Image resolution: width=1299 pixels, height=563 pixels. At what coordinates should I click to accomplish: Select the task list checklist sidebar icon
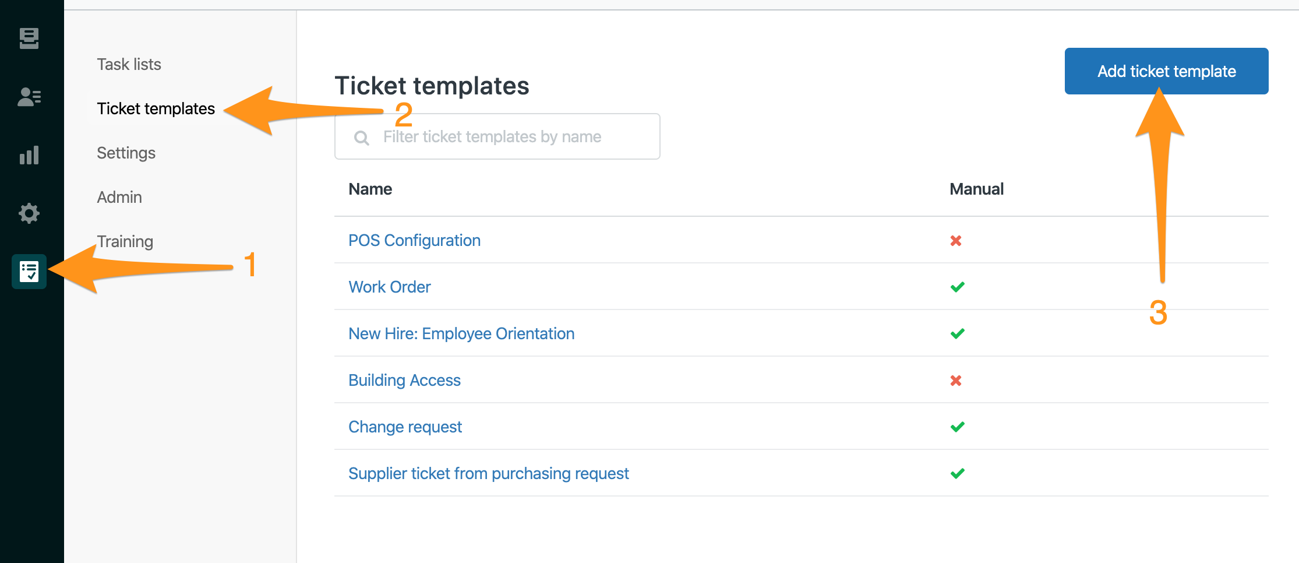point(29,272)
